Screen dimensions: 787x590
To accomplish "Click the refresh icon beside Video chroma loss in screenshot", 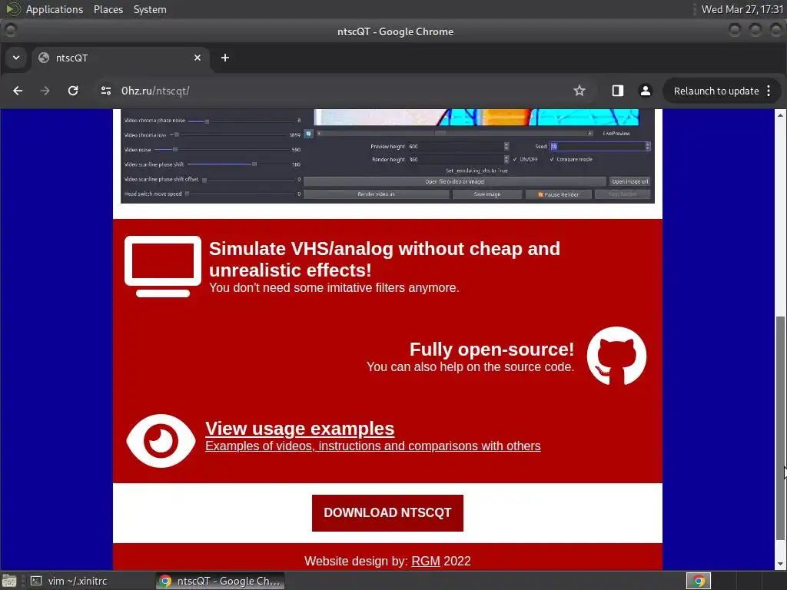I will 308,134.
